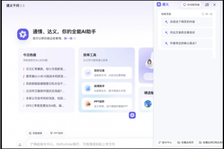Screen dimensions: 224x149
Task: Open the 访问网页版 web version button
Action: click(191, 5)
